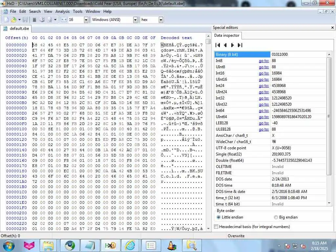The width and height of the screenshot is (336, 252).
Task: Click the Data inspector scrollbar thumb
Action: [x=329, y=116]
